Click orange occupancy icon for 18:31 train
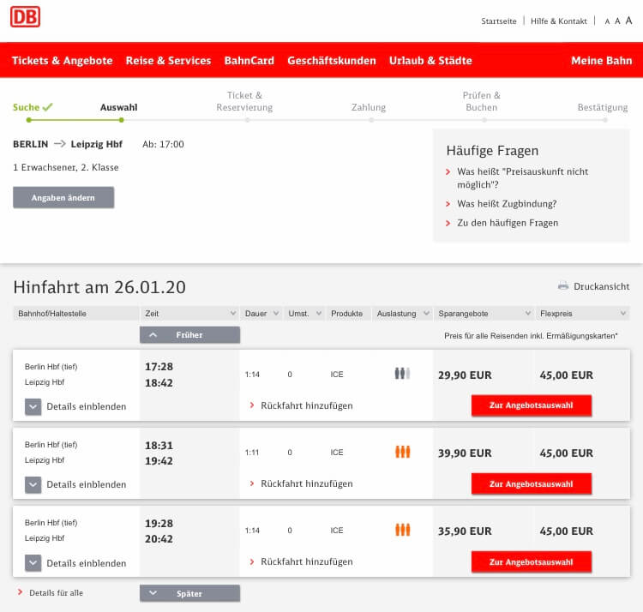Screen dimensions: 643x612 (x=402, y=452)
